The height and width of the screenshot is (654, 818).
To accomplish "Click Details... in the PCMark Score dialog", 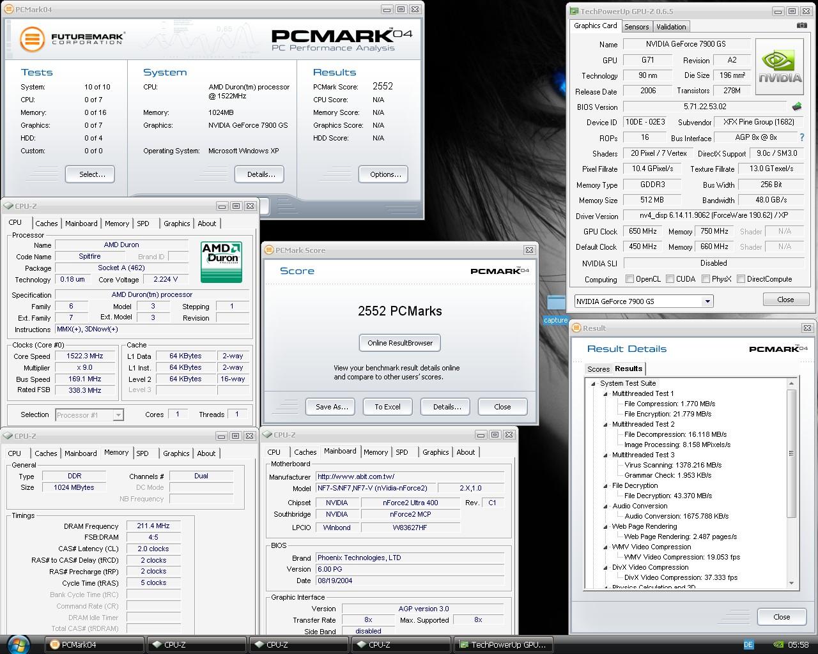I will pos(446,407).
